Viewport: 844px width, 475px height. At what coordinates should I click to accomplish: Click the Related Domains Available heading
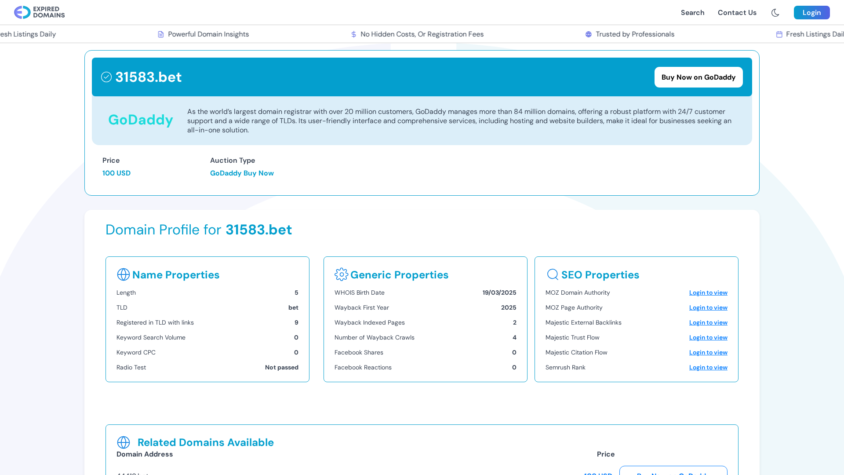pos(205,442)
